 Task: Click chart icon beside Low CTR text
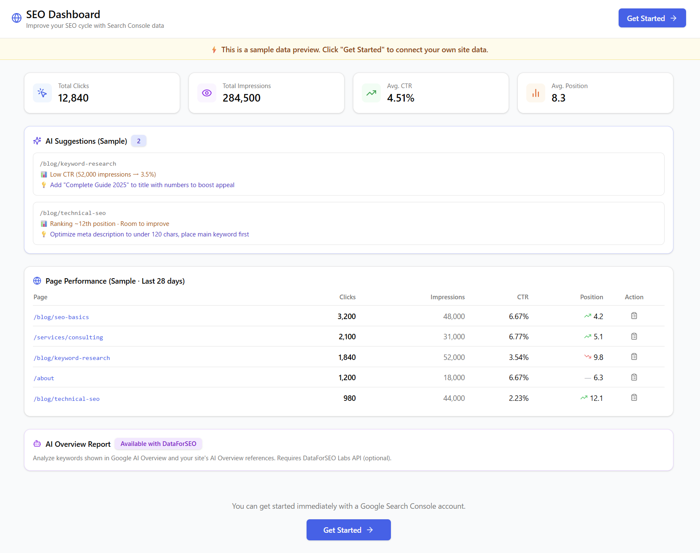pos(44,174)
